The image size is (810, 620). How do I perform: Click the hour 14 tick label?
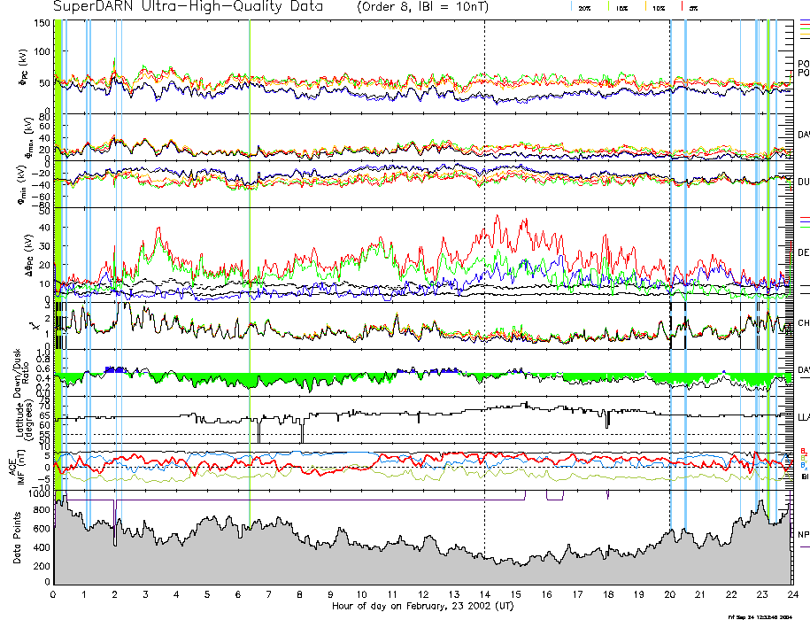[484, 594]
